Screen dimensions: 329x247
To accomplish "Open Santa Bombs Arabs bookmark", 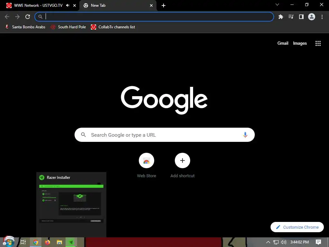I will 25,27.
